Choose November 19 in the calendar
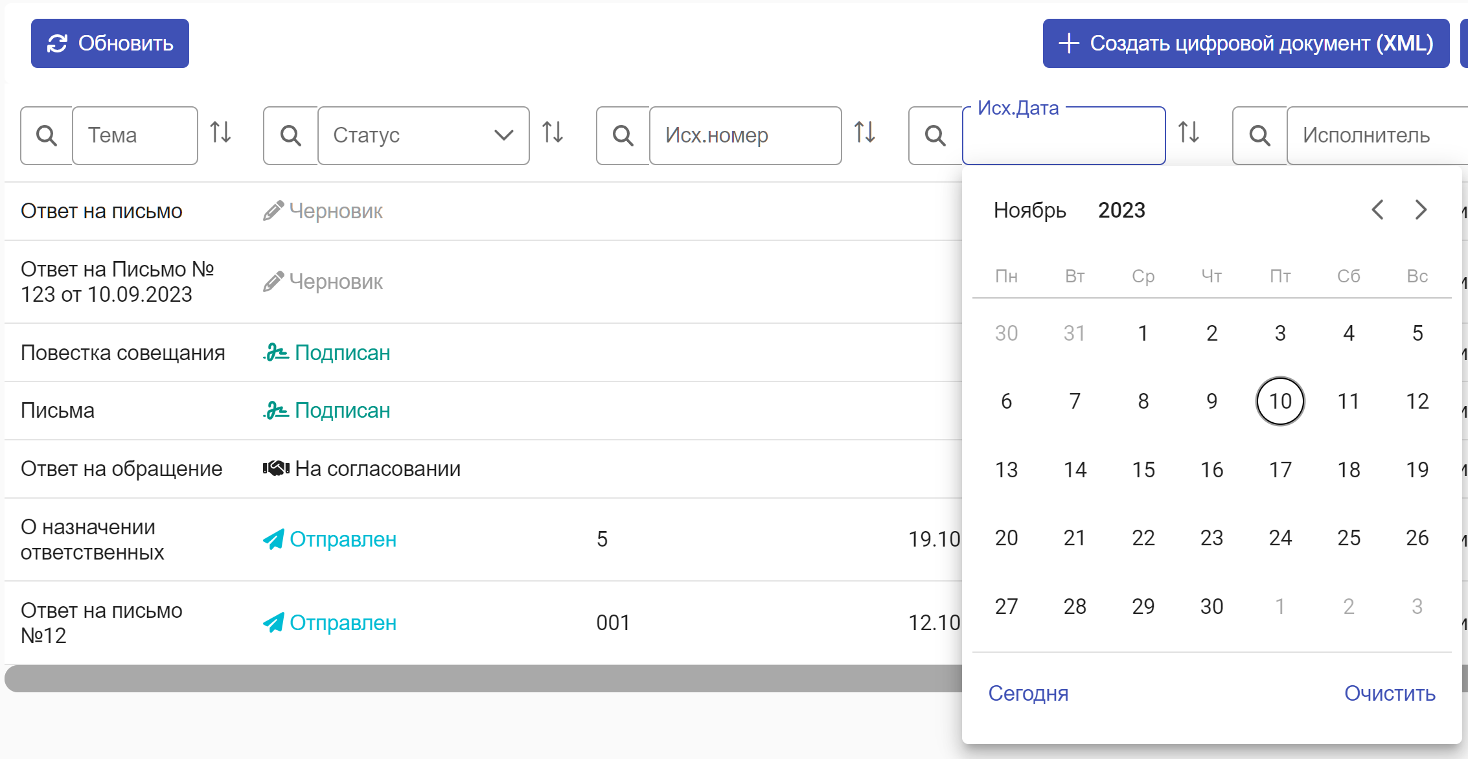1468x759 pixels. coord(1417,470)
